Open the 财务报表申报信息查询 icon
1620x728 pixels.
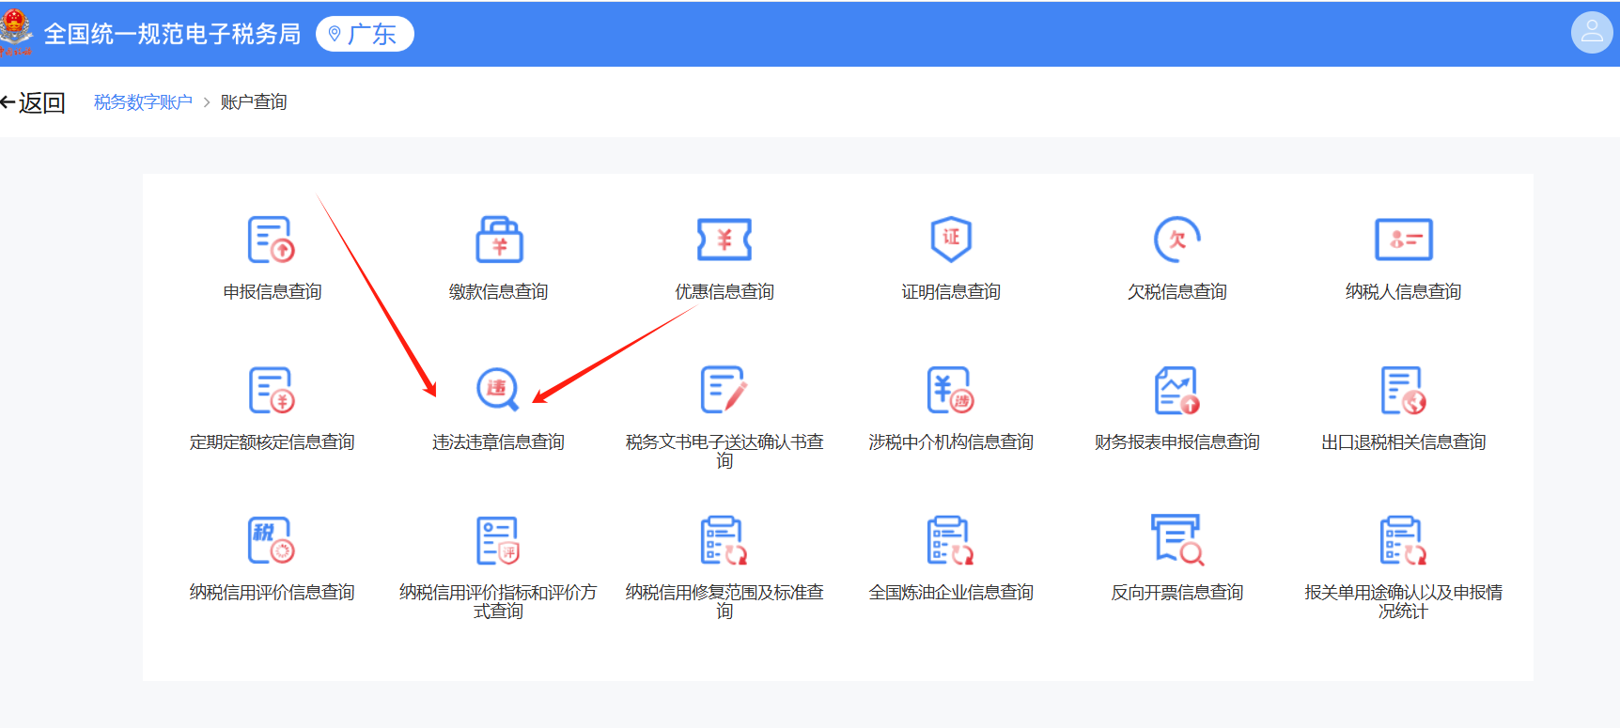pos(1177,390)
